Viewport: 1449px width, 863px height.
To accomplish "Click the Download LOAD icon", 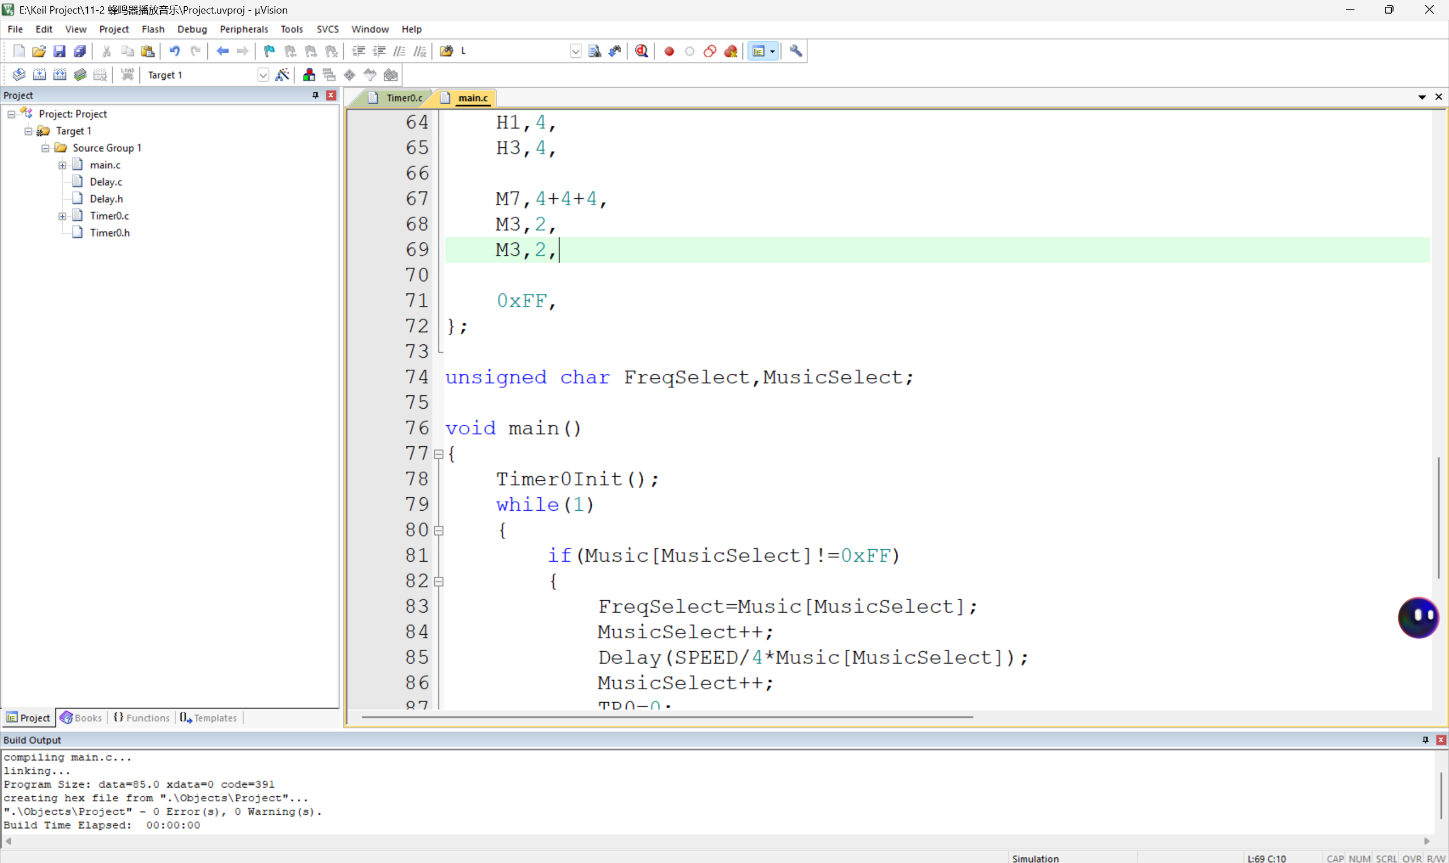I will tap(127, 74).
